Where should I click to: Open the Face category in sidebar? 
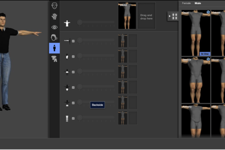(54, 6)
